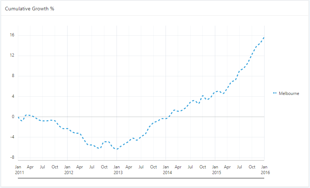This screenshot has width=310, height=188.
Task: Click the 16 value on the y-axis
Action: click(x=12, y=35)
